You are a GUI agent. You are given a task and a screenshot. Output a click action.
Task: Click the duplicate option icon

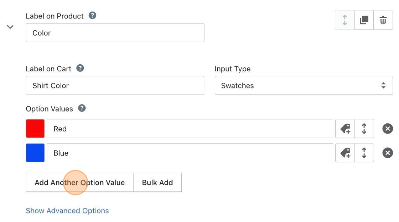364,20
